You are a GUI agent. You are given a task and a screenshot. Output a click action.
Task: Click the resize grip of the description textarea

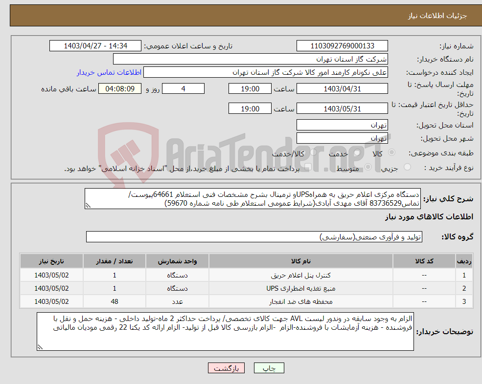pos(88,206)
